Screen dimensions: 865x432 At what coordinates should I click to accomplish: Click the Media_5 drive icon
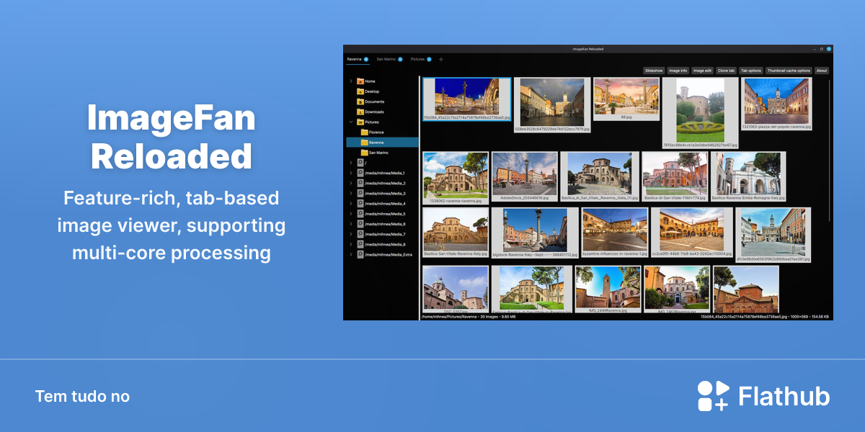(x=360, y=214)
